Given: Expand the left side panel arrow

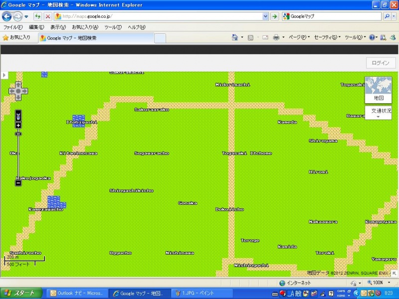Looking at the screenshot, I should [x=4, y=75].
